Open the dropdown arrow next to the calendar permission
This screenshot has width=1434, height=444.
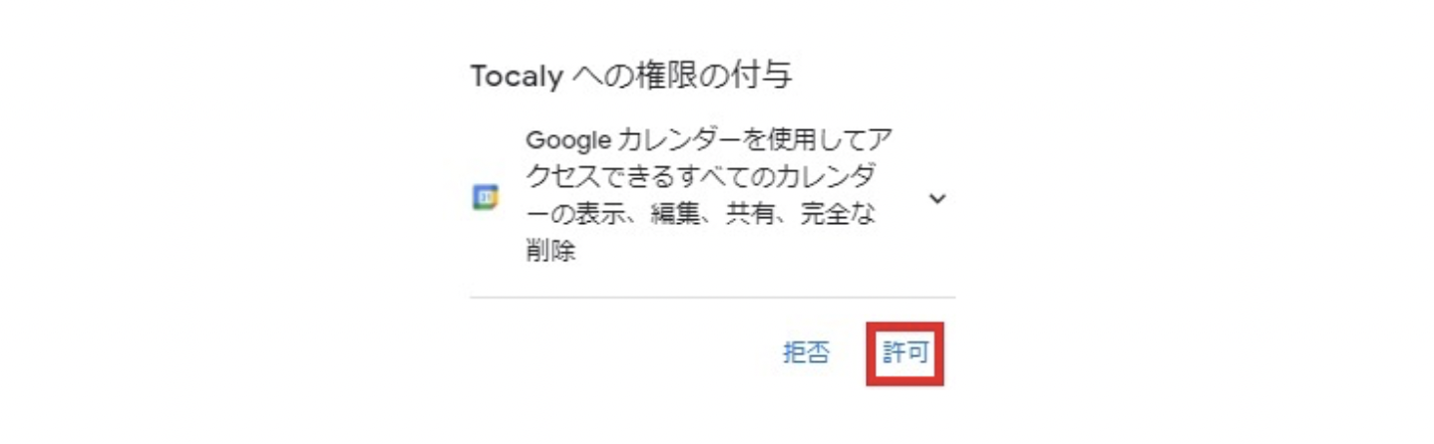[936, 197]
